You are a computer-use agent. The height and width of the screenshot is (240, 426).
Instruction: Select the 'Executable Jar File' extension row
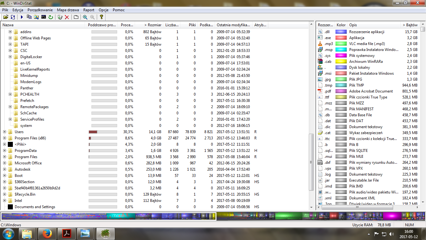[368, 180]
